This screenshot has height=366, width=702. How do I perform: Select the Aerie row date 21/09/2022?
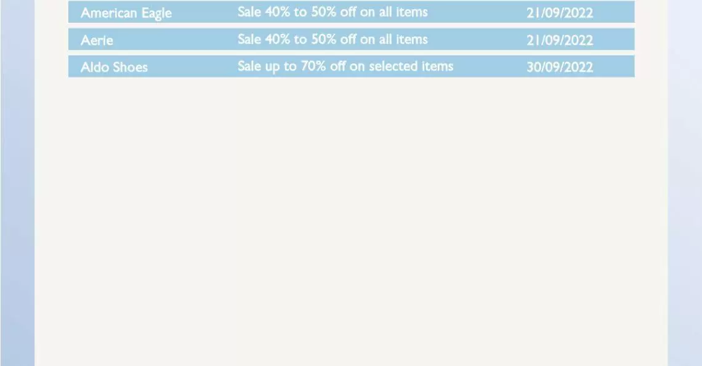tap(559, 41)
